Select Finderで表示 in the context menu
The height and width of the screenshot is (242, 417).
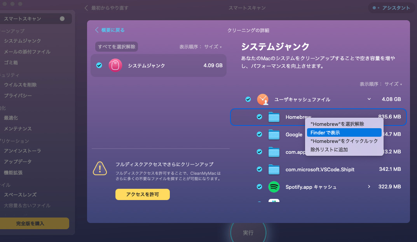coord(344,132)
